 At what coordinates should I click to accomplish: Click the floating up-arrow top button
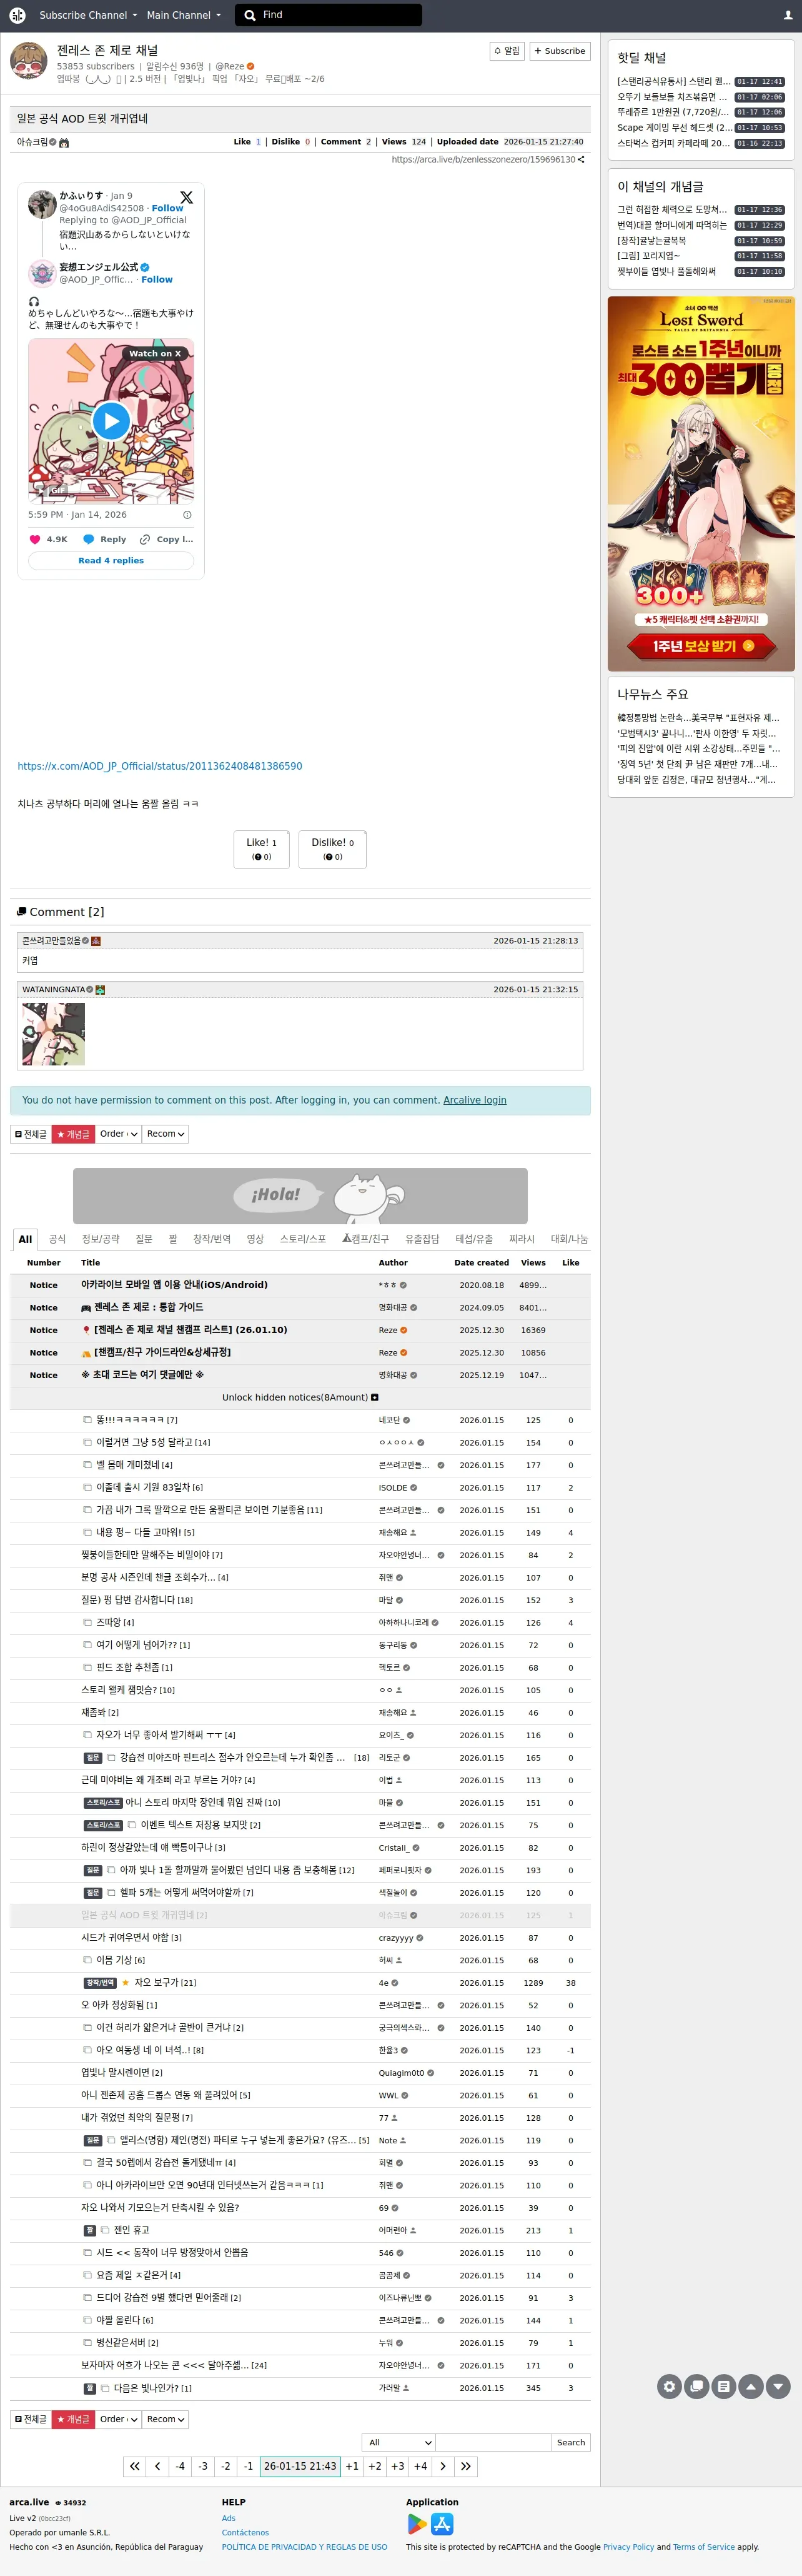[x=750, y=2386]
